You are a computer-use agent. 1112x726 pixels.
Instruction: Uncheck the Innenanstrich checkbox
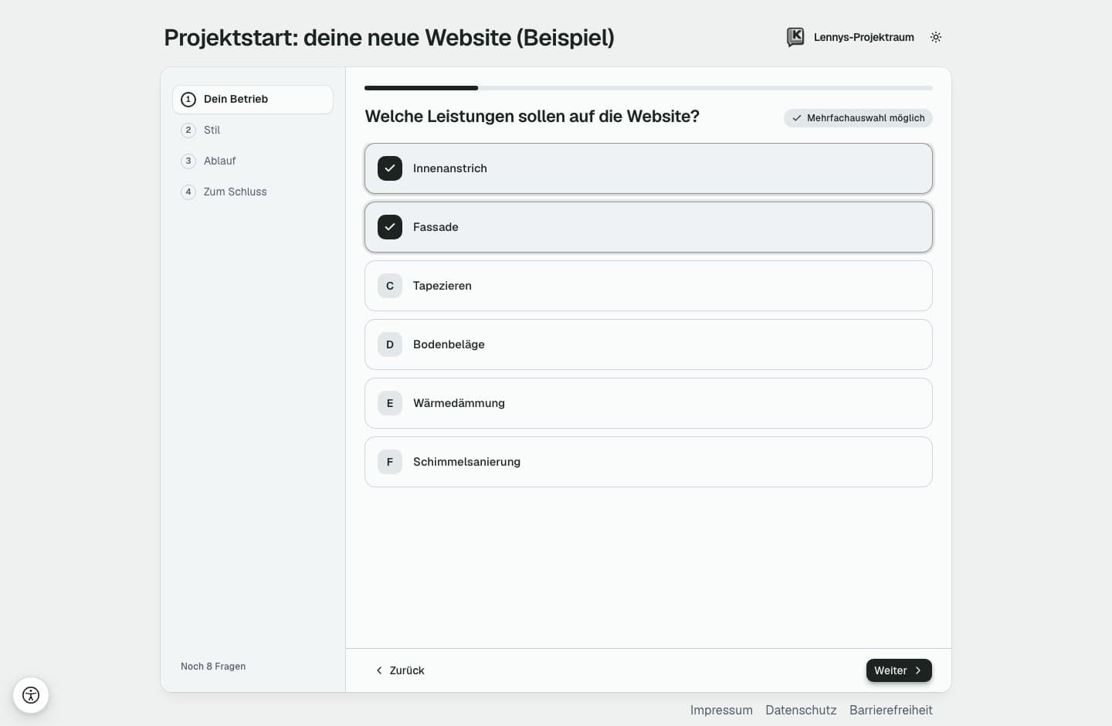[390, 168]
